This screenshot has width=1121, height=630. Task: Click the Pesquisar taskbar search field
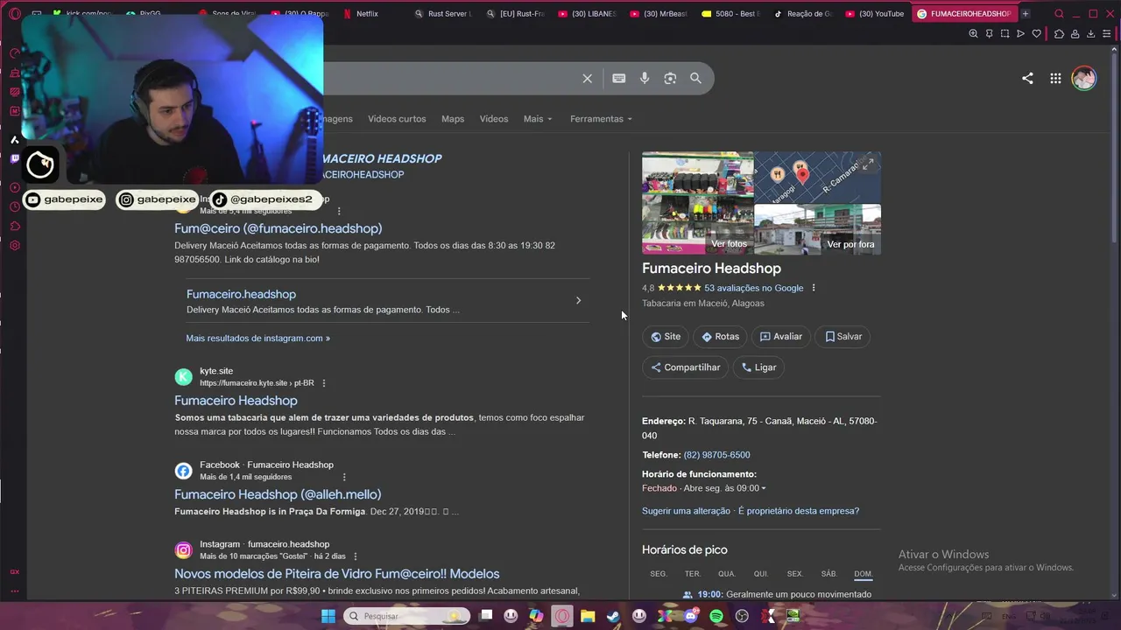tap(406, 616)
